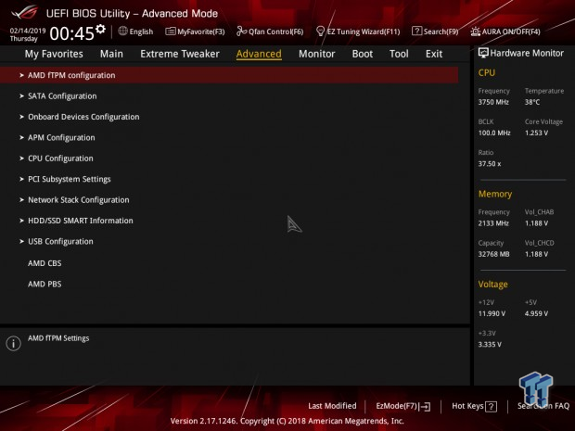
Task: Select the Advanced tab
Action: (259, 54)
